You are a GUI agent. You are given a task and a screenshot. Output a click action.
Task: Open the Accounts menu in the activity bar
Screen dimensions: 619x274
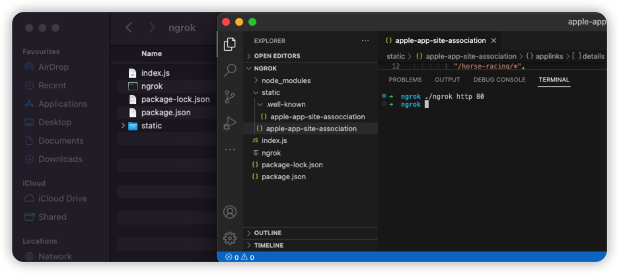coord(230,212)
